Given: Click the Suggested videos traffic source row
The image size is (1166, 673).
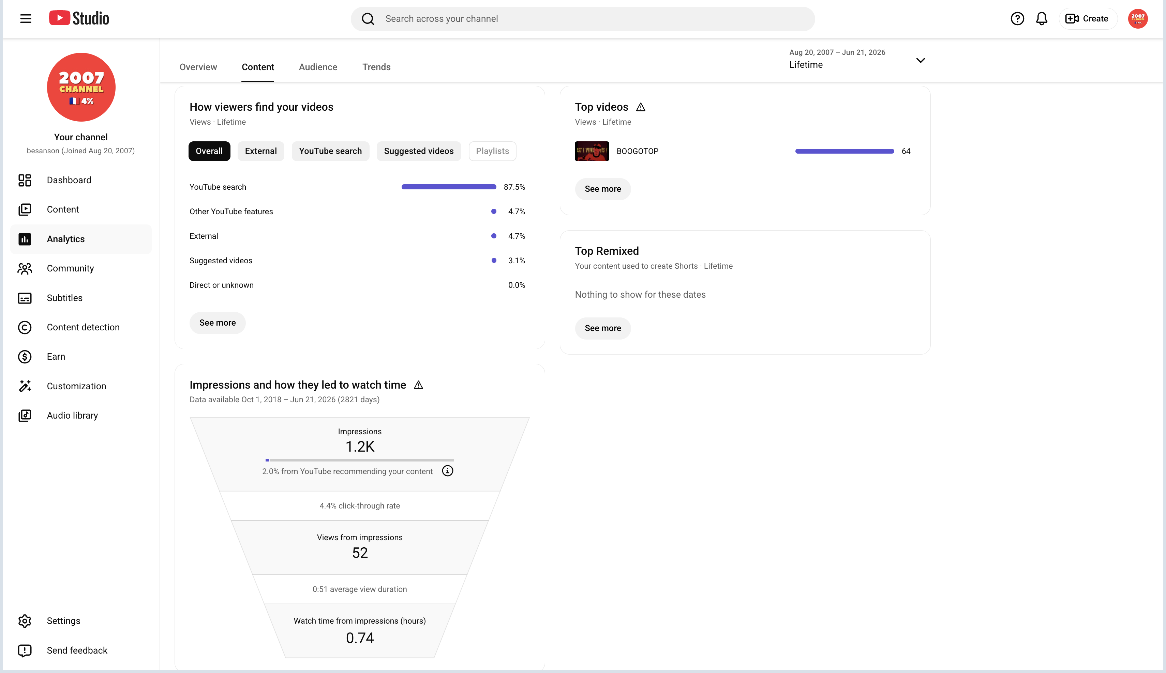Looking at the screenshot, I should pyautogui.click(x=357, y=261).
